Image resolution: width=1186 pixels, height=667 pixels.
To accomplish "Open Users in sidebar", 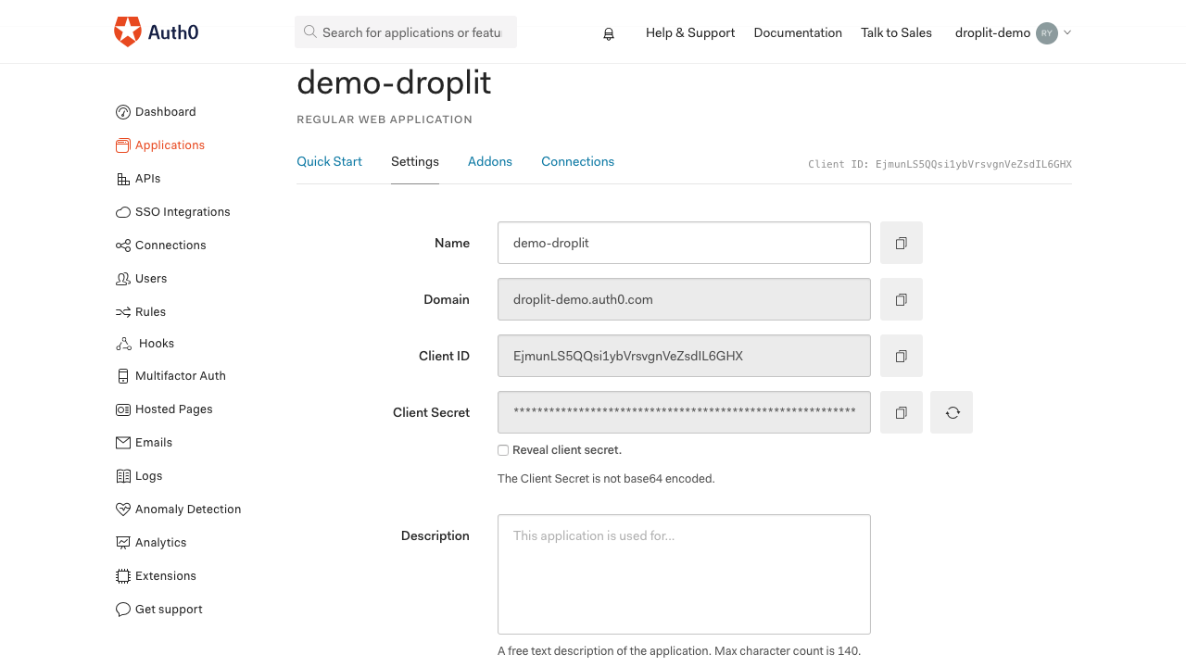I will (x=151, y=279).
